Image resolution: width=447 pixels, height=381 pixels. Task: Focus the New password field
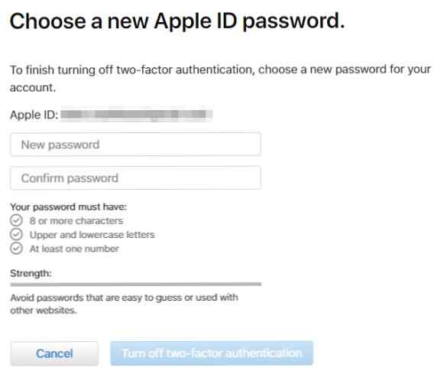tap(136, 145)
